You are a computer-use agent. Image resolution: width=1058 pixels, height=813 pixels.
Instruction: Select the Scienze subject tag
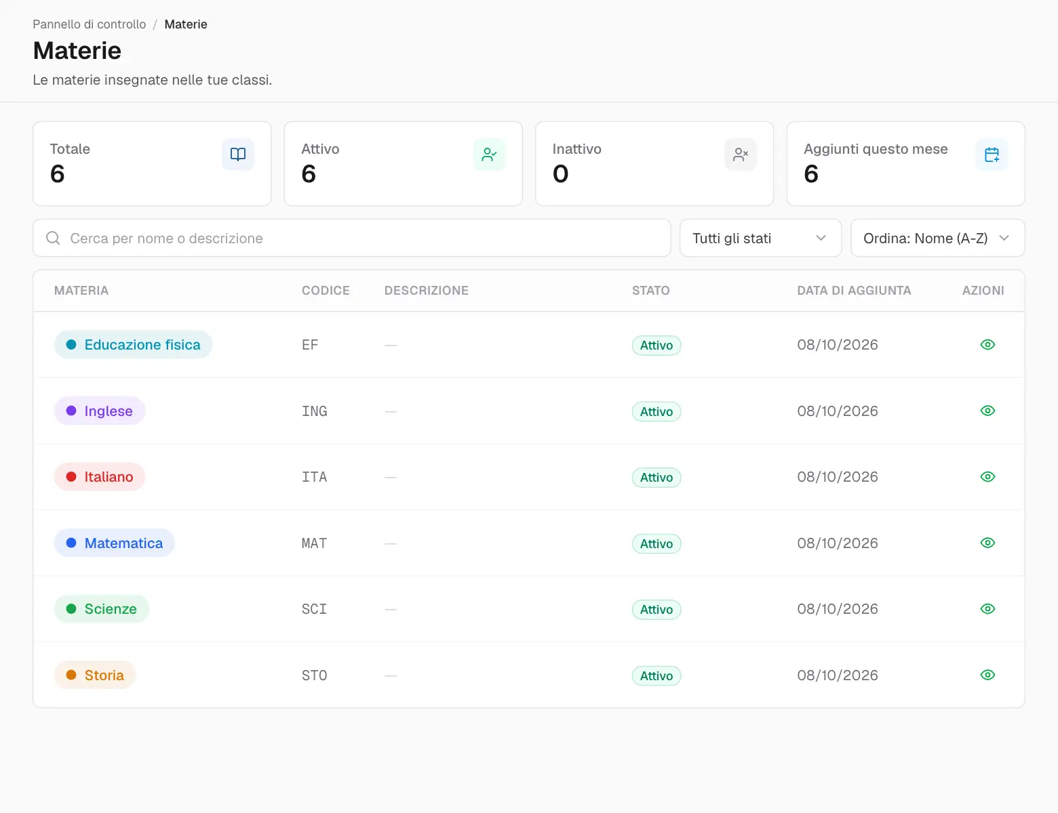coord(102,609)
